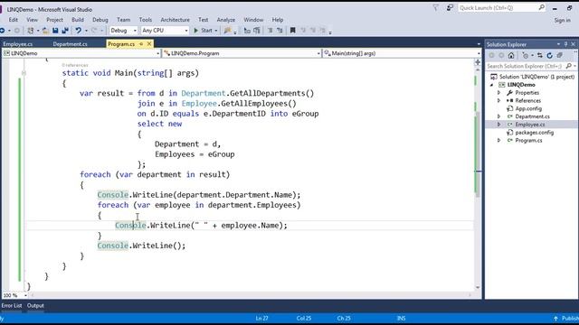Open the Build menu
Image resolution: width=579 pixels, height=325 pixels.
point(78,20)
